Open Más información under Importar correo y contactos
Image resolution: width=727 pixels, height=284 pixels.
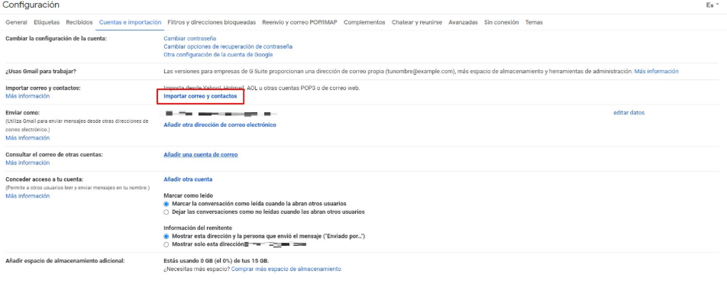pyautogui.click(x=27, y=96)
